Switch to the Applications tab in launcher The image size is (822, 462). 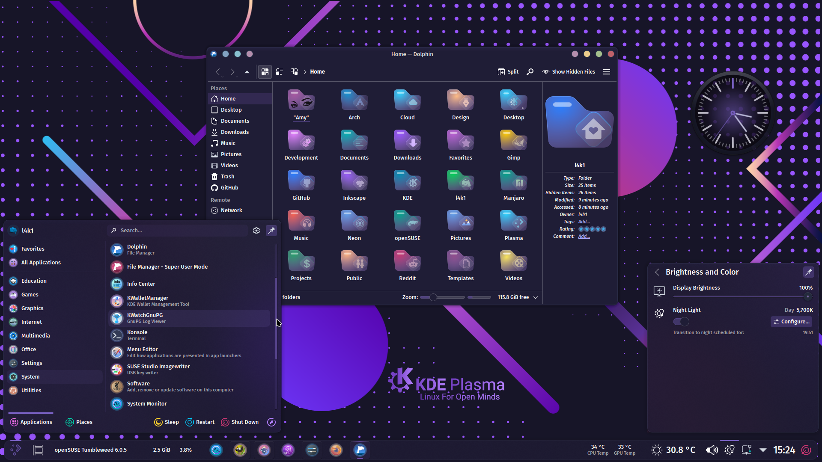31,422
